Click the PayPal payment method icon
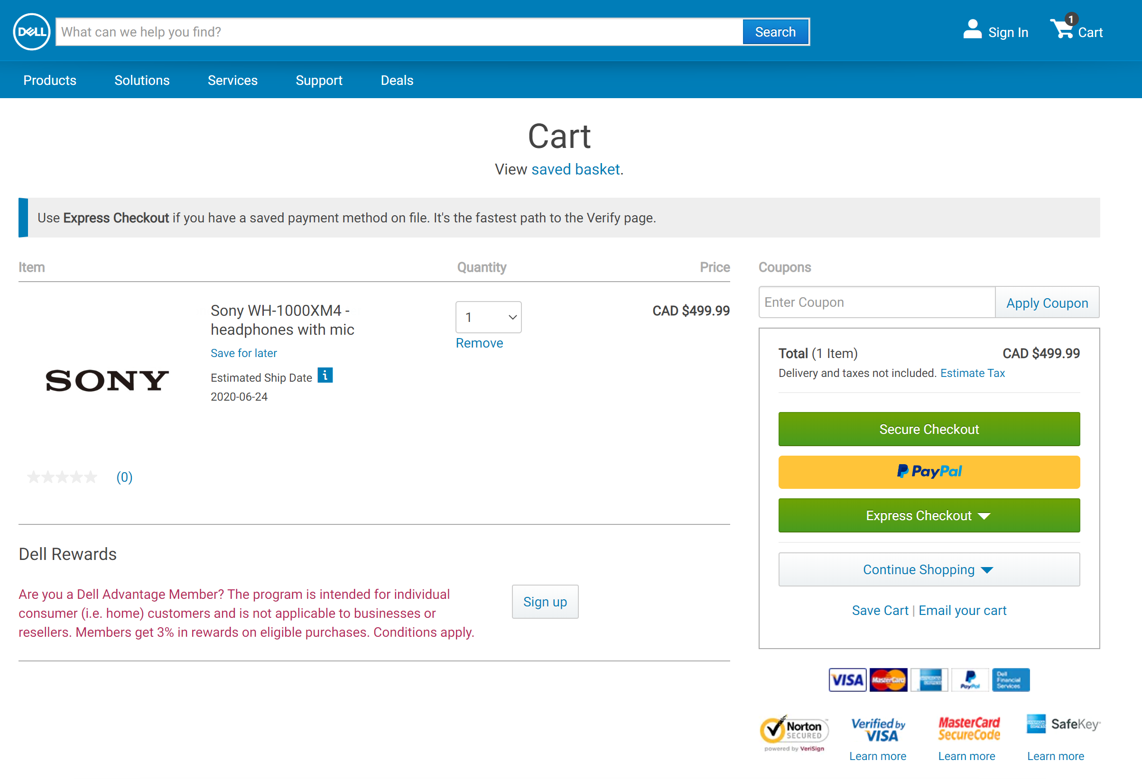 click(970, 680)
